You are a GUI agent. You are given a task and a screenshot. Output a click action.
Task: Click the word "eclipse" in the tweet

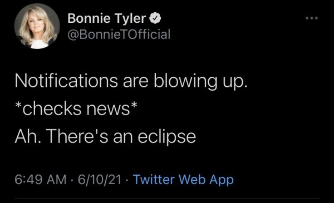tap(167, 137)
